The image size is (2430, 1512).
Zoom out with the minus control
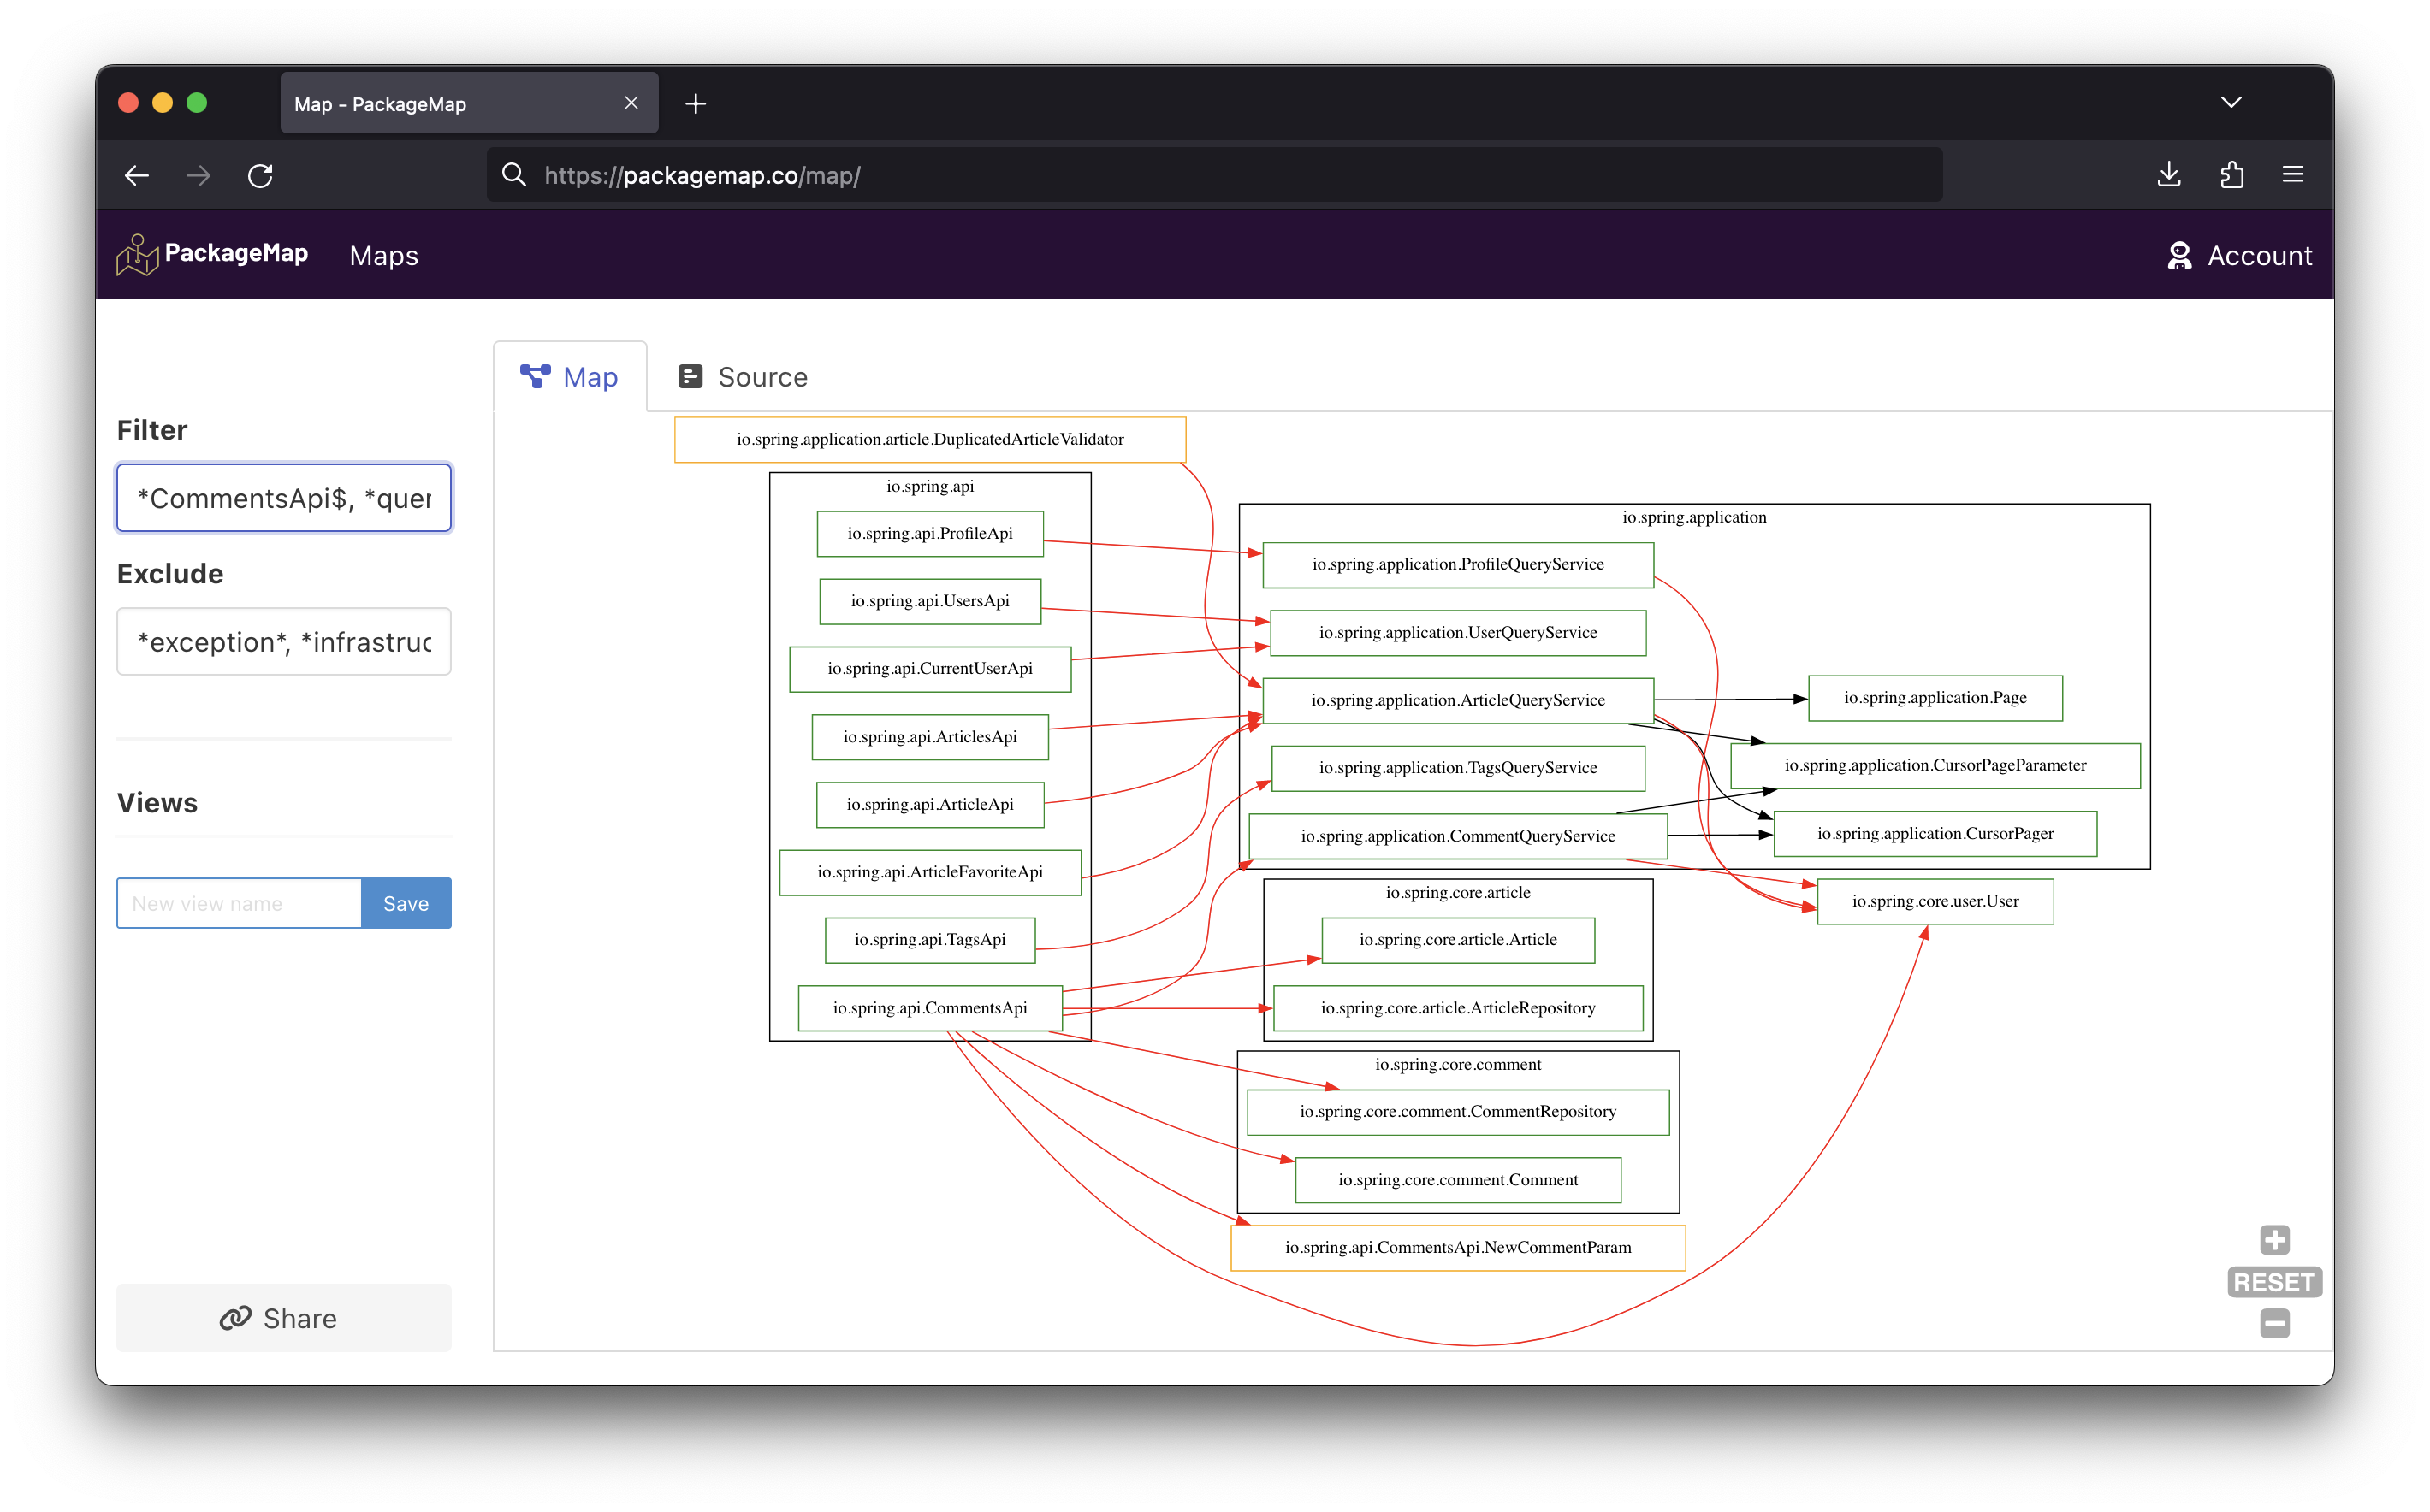pyautogui.click(x=2274, y=1324)
